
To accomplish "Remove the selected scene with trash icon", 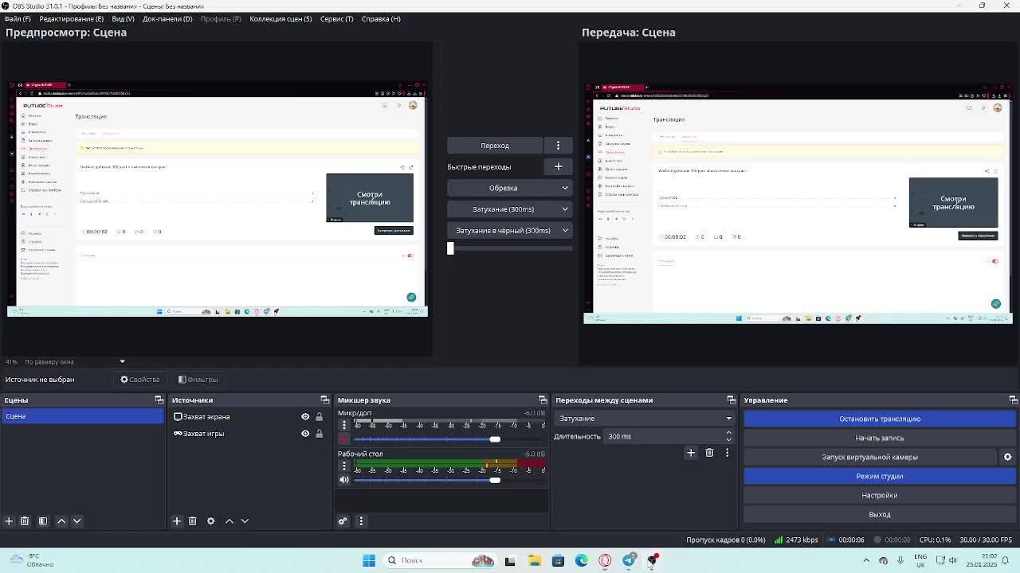I will (25, 521).
